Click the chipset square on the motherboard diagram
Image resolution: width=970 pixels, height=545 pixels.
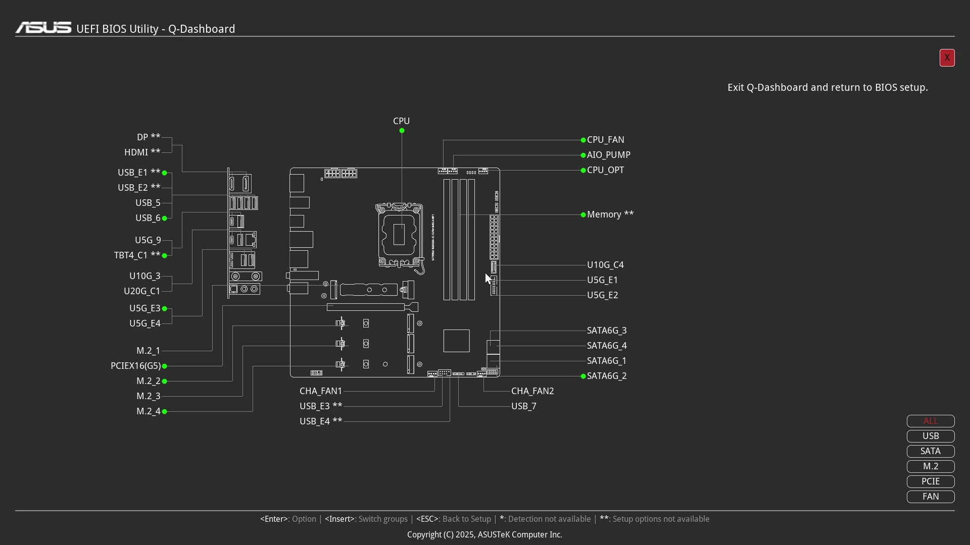click(457, 341)
